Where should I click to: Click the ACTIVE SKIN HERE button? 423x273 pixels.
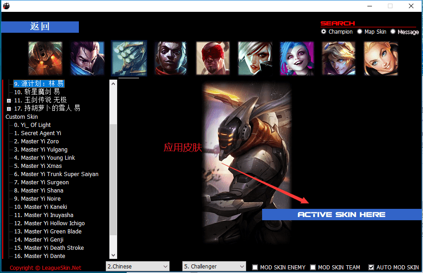point(341,214)
